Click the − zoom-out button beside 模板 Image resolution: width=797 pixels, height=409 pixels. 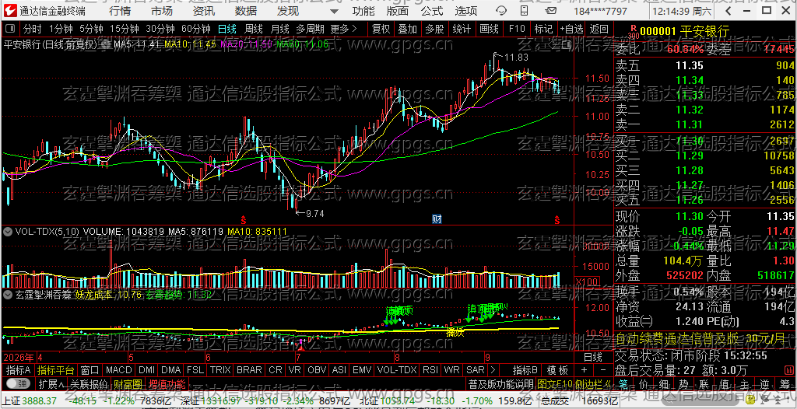(x=603, y=369)
